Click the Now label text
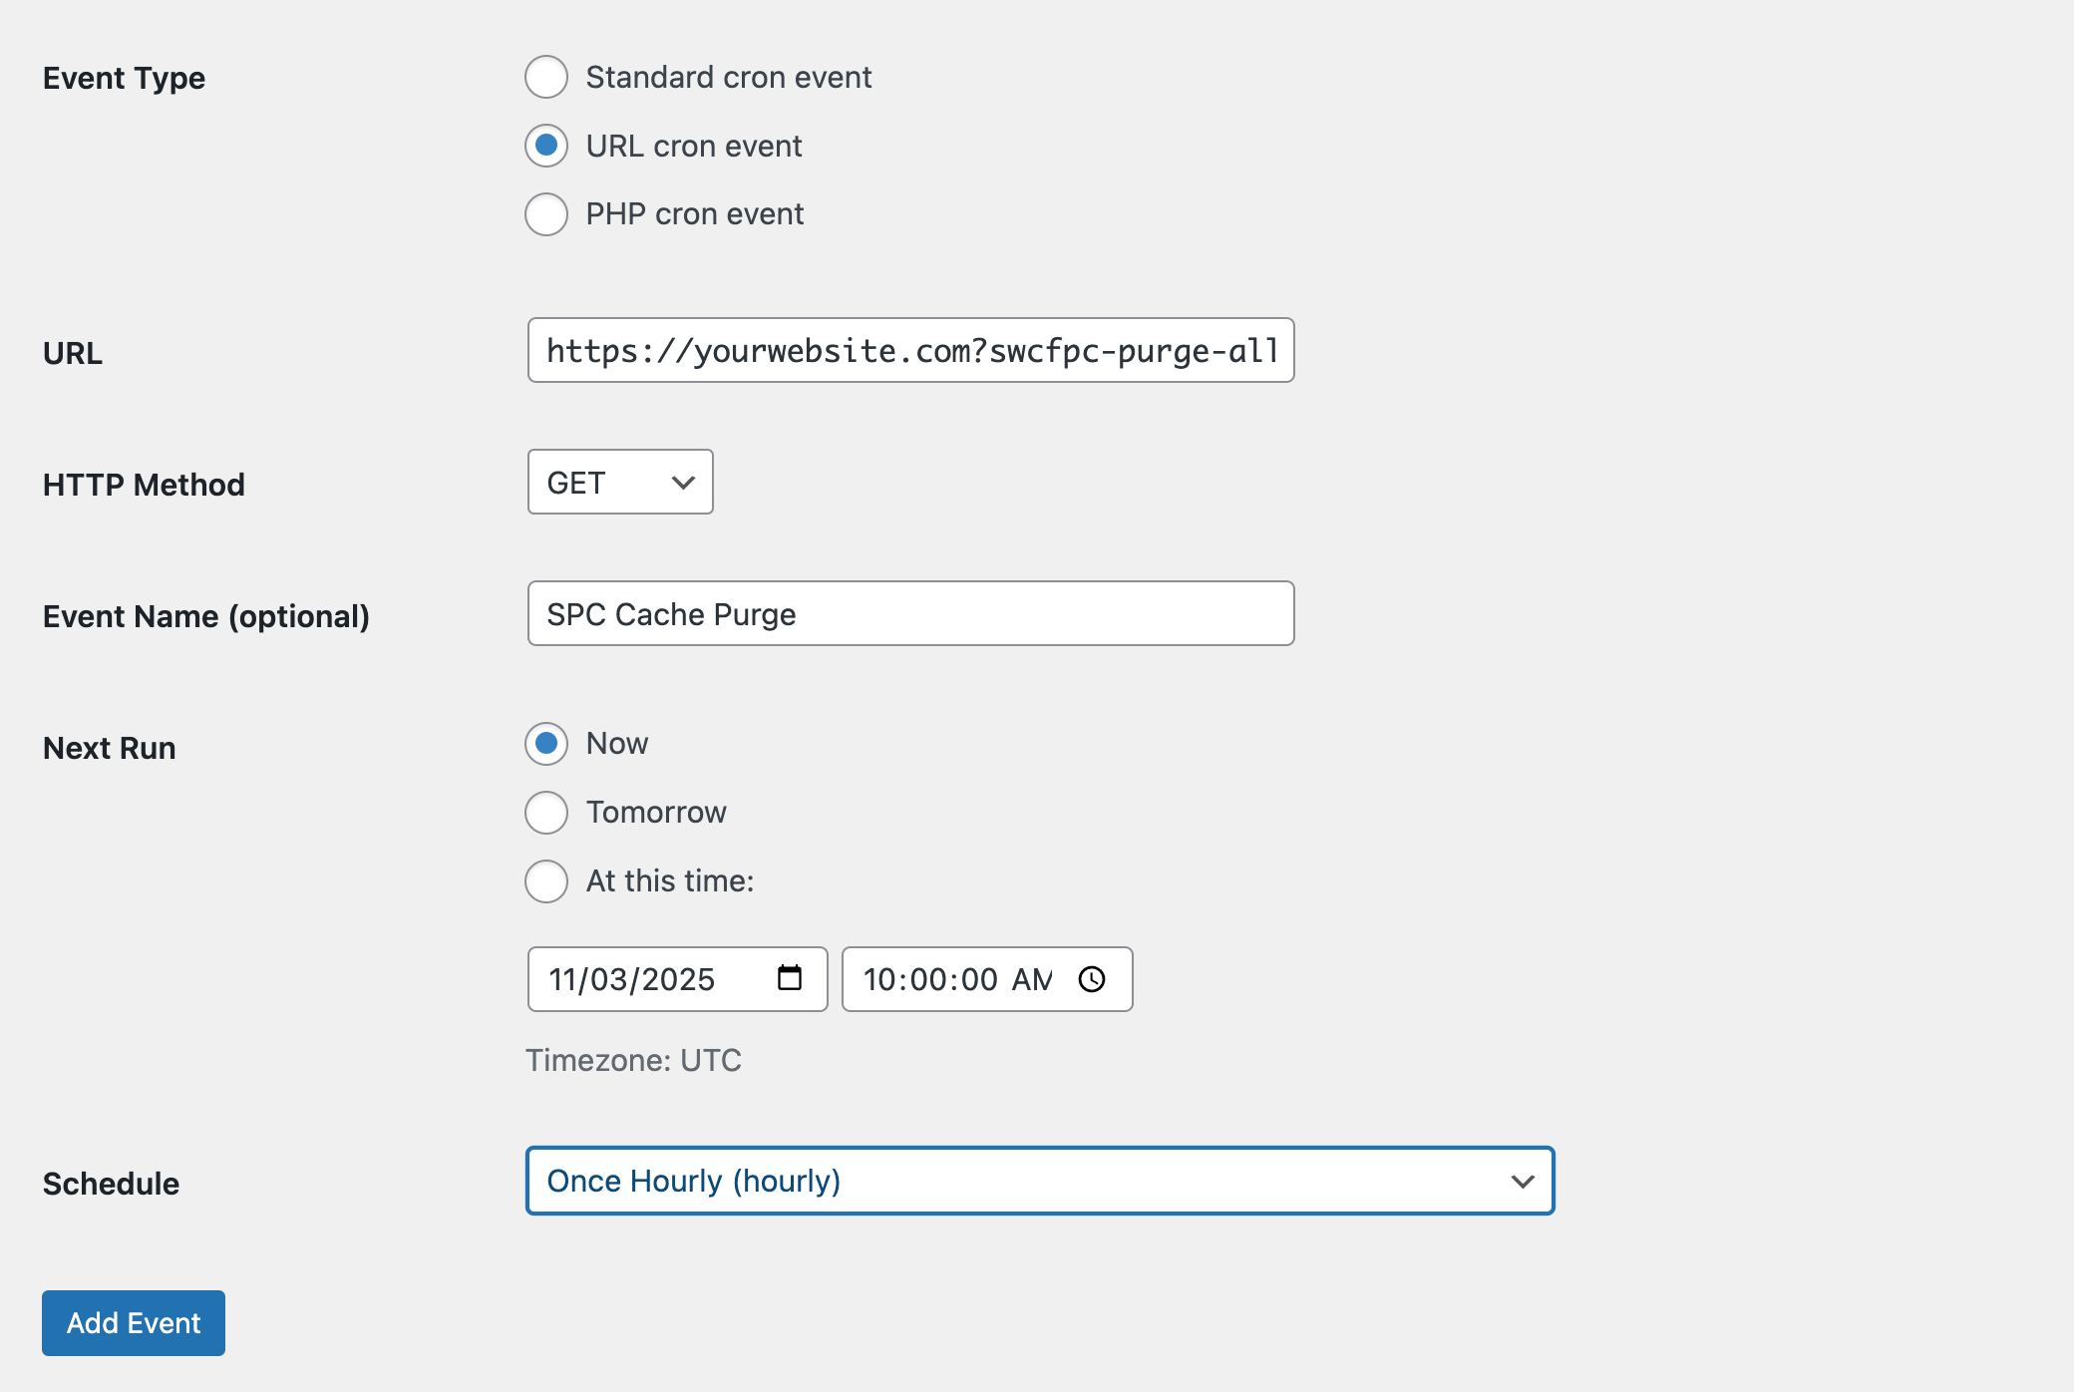2074x1392 pixels. (x=617, y=744)
